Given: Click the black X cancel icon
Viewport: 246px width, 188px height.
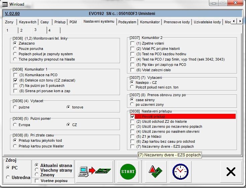Looking at the screenshot, I should click(x=231, y=171).
